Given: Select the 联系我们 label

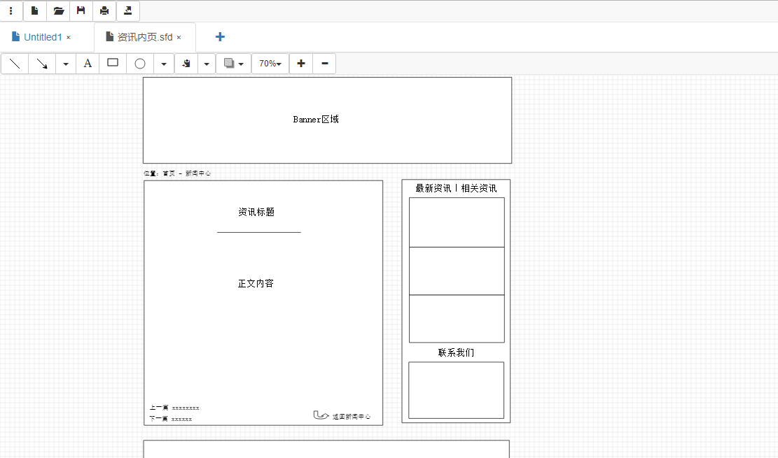Looking at the screenshot, I should coord(456,353).
